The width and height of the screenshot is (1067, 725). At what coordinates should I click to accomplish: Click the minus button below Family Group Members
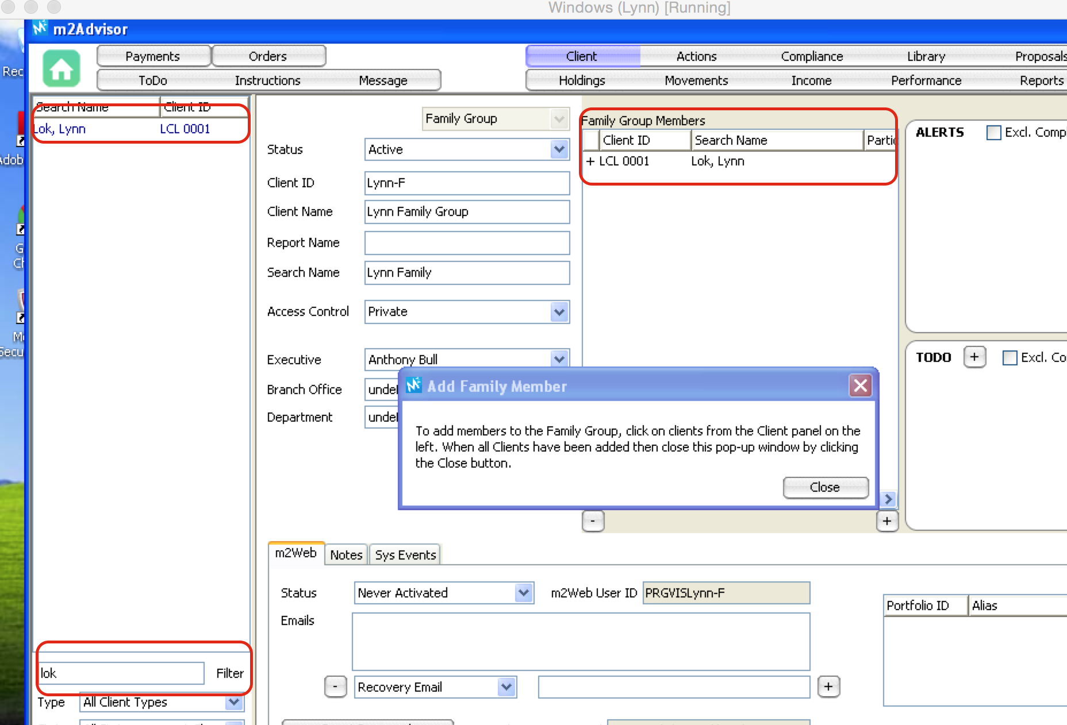pyautogui.click(x=593, y=521)
